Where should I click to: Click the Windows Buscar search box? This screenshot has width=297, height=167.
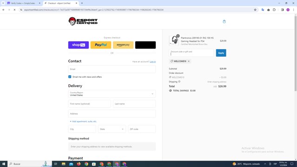[x=30, y=164]
